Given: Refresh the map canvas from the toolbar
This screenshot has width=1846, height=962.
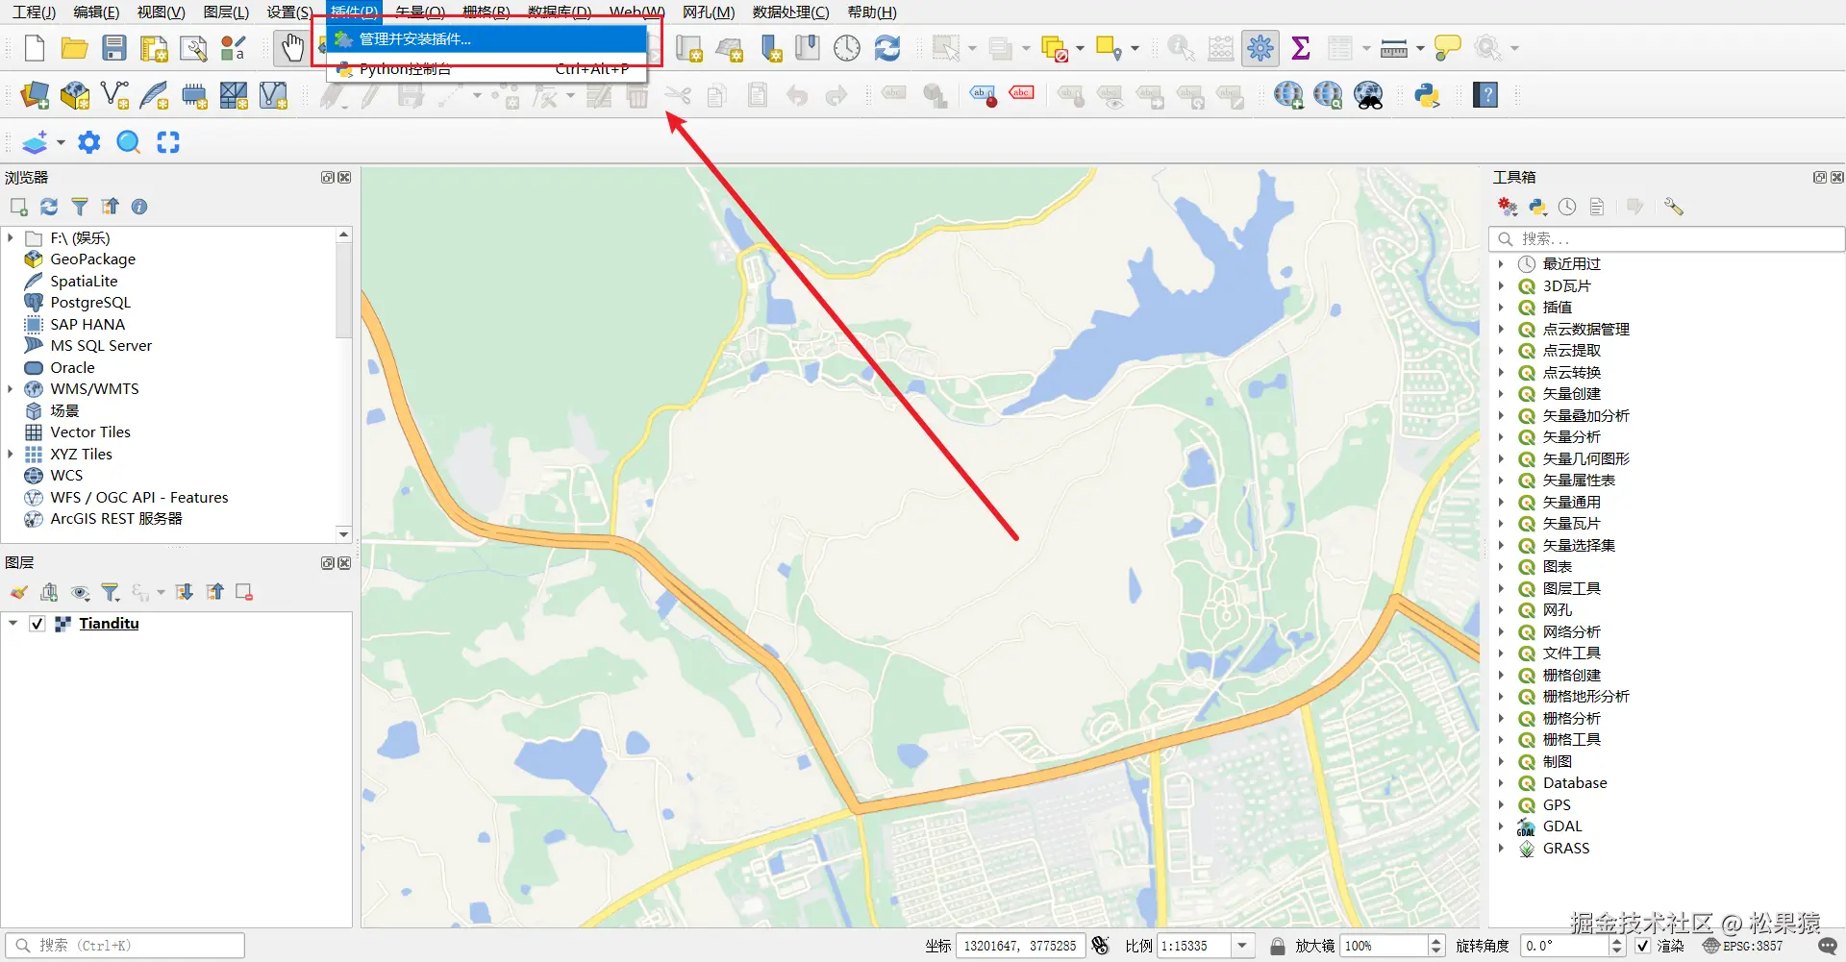Looking at the screenshot, I should pyautogui.click(x=887, y=48).
